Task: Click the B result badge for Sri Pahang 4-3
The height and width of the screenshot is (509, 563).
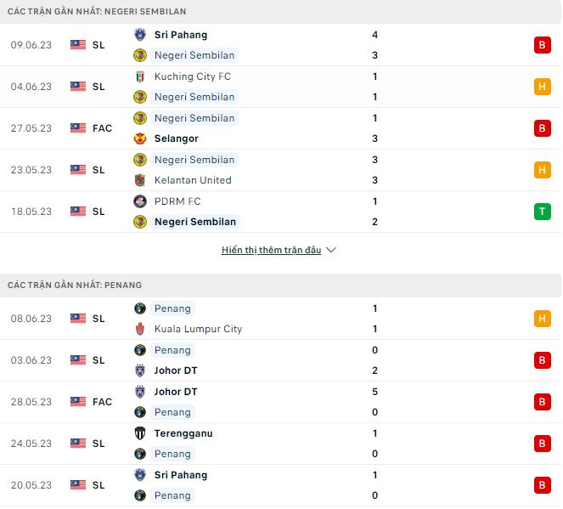Action: [x=542, y=45]
